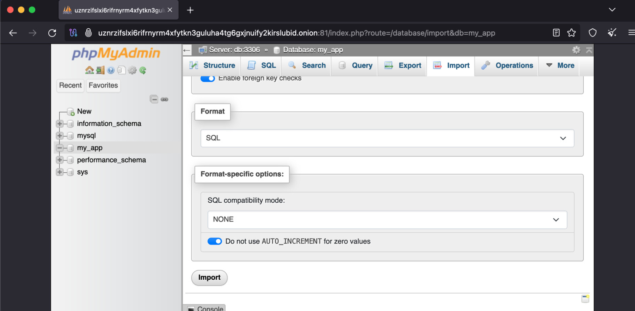Reload the page in browser toolbar
635x311 pixels.
click(x=52, y=33)
